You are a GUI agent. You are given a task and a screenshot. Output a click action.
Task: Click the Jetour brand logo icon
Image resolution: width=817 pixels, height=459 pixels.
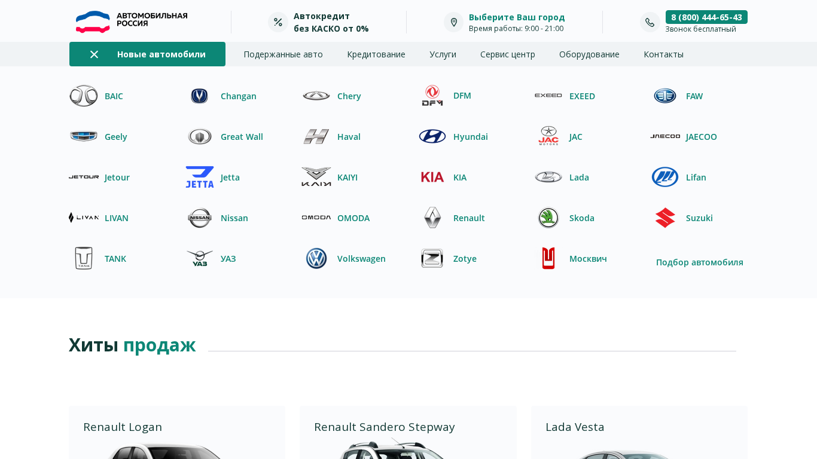pos(84,177)
